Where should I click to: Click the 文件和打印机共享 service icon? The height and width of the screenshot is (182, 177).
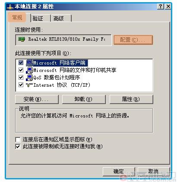(29, 70)
